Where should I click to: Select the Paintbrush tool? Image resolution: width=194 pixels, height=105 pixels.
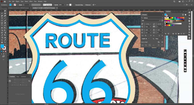[5, 20]
